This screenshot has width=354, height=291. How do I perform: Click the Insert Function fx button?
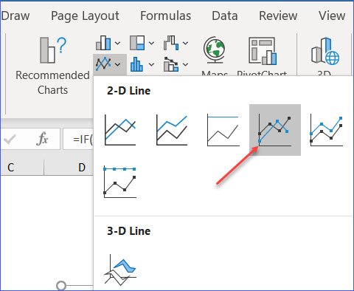click(x=42, y=139)
